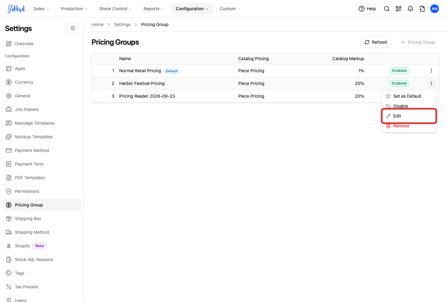The image size is (447, 302).
Task: Open Message Templates settings
Action: pos(42,123)
